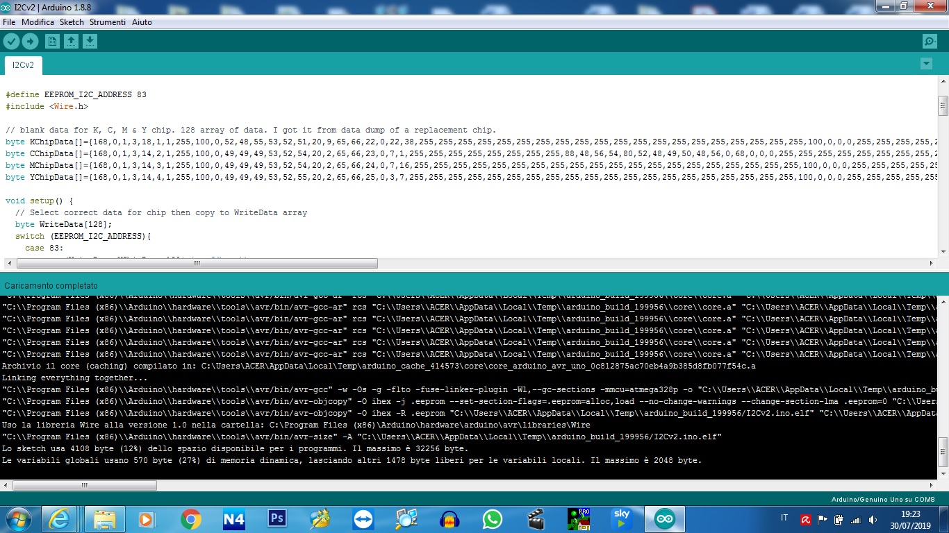
Task: Open Audacity headphones icon in taskbar
Action: pyautogui.click(x=449, y=519)
